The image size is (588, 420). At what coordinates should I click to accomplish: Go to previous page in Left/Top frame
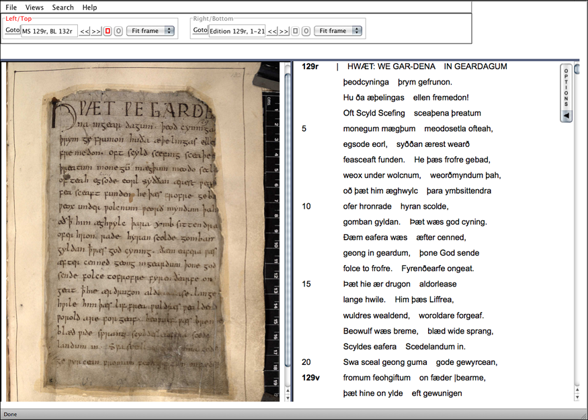(x=85, y=32)
